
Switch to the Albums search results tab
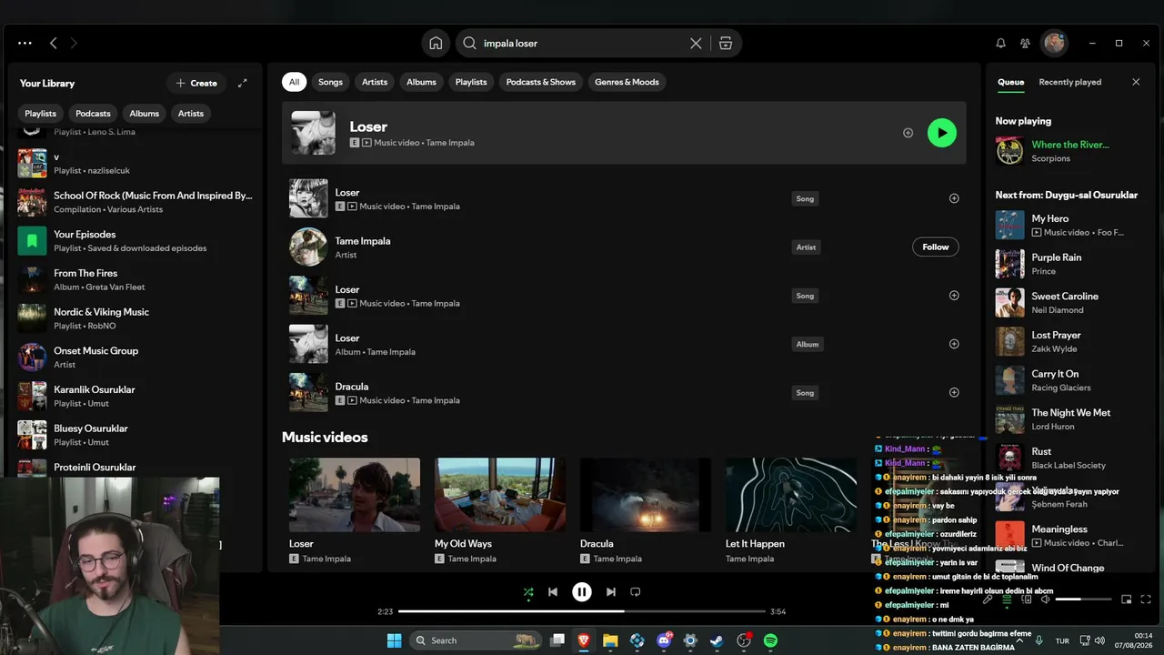coord(421,82)
